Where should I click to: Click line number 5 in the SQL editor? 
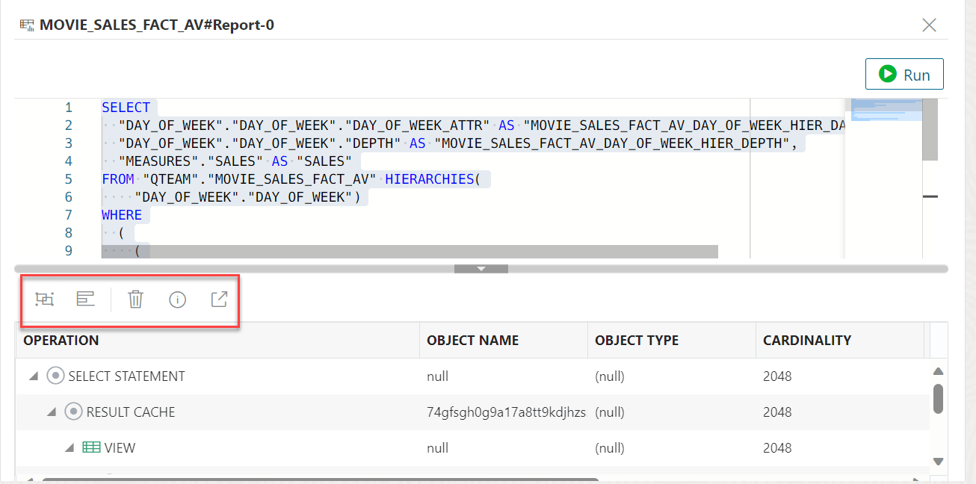68,179
